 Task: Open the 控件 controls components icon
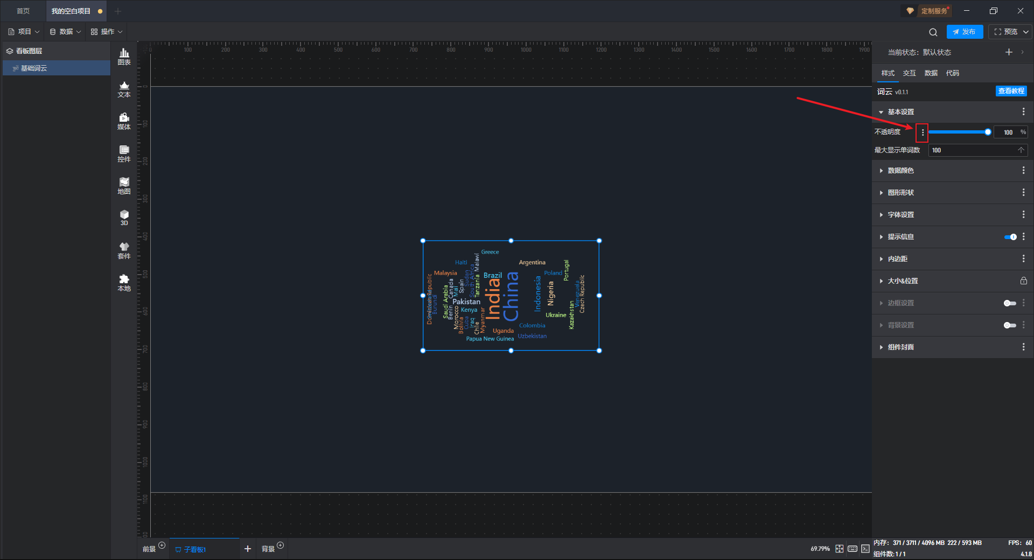click(124, 153)
